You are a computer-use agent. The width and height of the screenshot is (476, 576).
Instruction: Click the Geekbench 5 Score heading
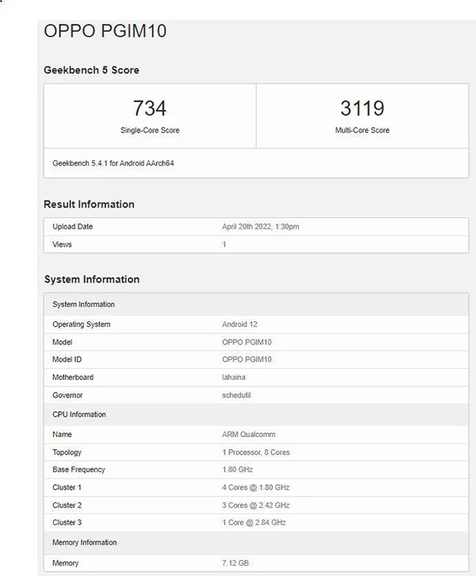click(91, 70)
